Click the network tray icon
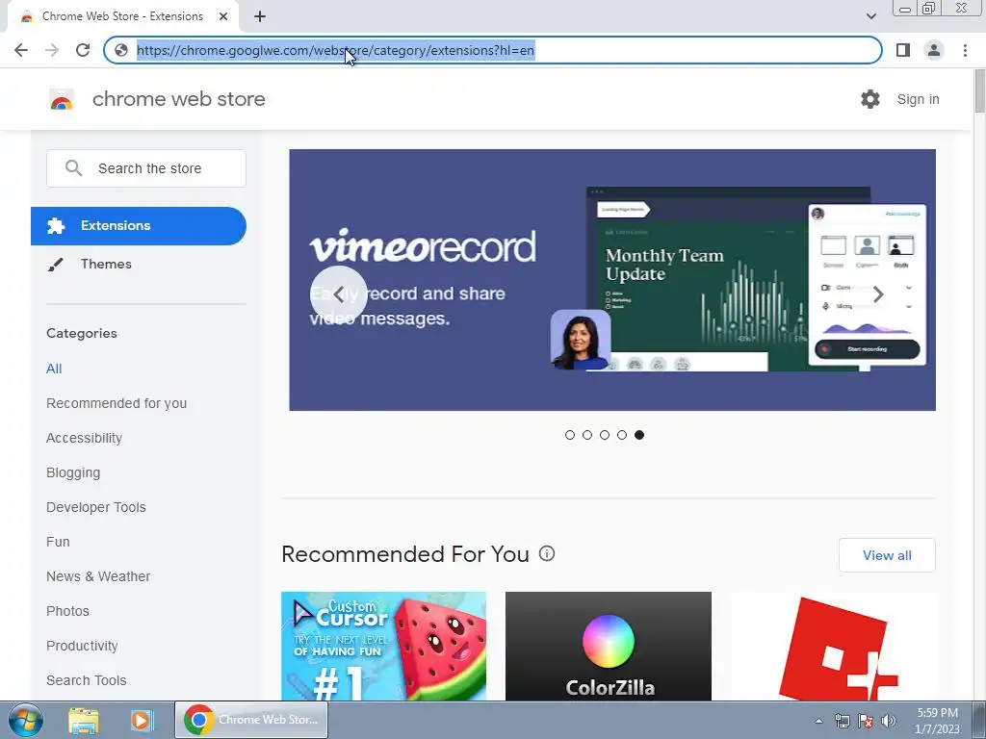 [x=842, y=721]
